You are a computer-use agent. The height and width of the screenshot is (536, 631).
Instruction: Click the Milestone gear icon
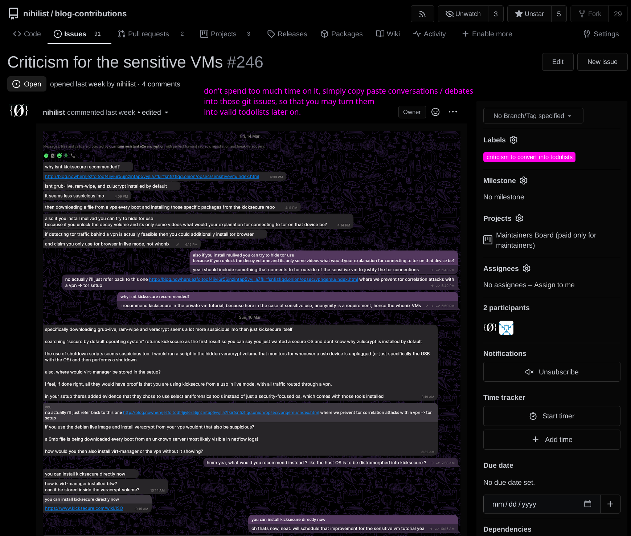pos(524,180)
